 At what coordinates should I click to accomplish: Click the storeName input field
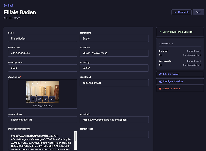coord(114,39)
